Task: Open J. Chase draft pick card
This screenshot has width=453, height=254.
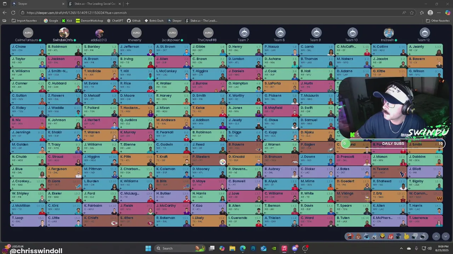Action: [28, 49]
